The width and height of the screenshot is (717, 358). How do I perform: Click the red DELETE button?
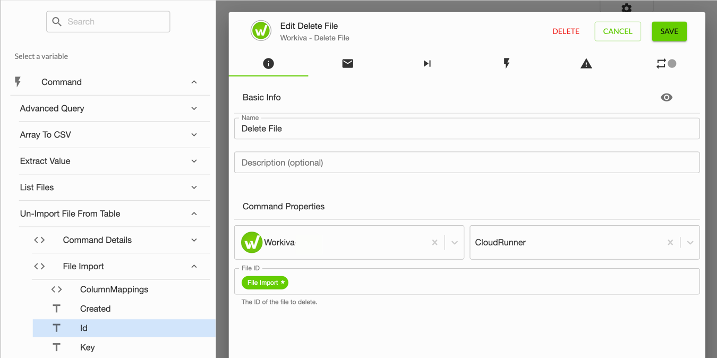tap(566, 31)
